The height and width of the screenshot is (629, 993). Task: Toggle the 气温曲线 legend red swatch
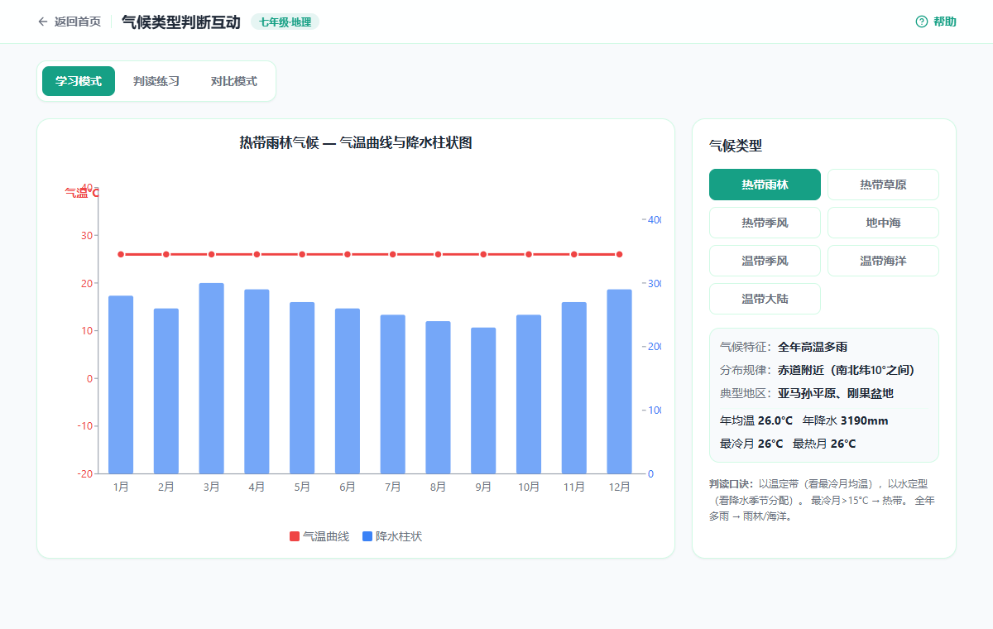[x=295, y=537]
